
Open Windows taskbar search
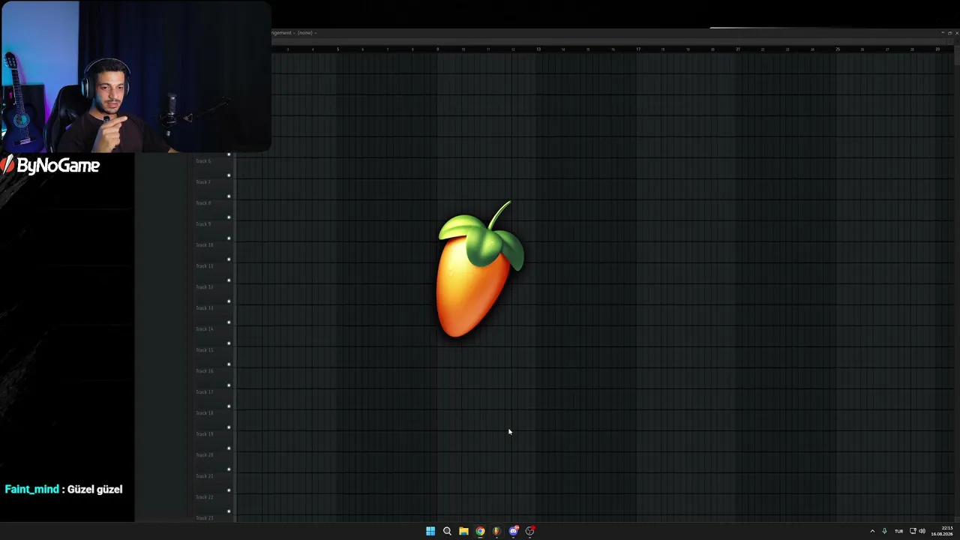point(447,531)
